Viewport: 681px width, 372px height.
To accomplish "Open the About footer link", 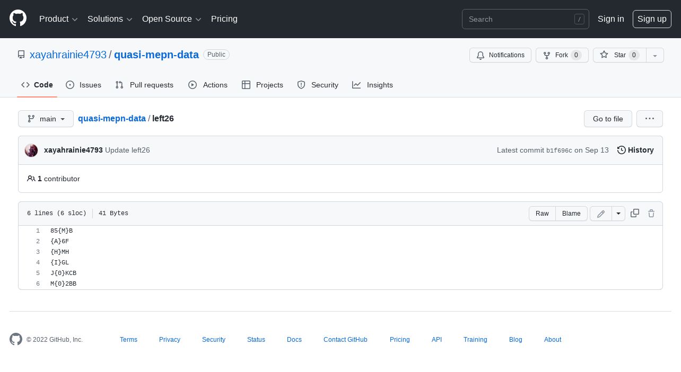I will tap(553, 340).
